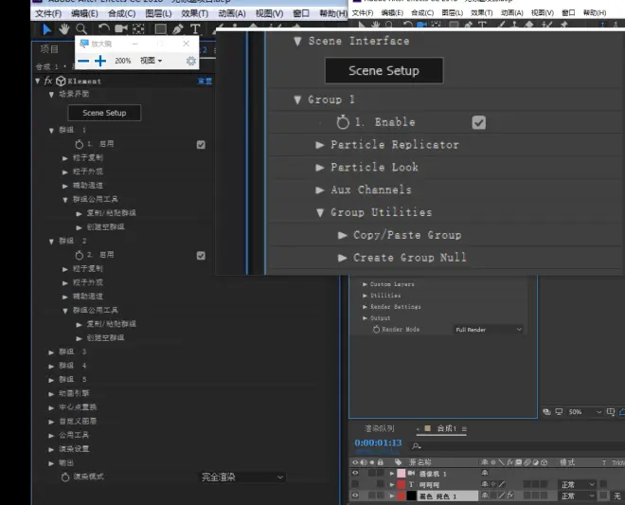Open the 50% viewer zoom dropdown
Image resolution: width=625 pixels, height=505 pixels.
click(585, 412)
